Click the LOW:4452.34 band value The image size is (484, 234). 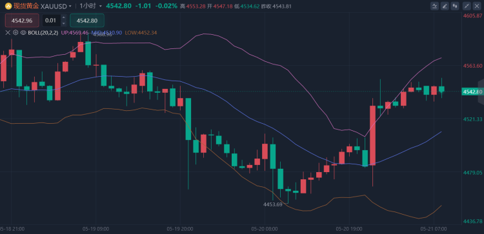point(141,33)
